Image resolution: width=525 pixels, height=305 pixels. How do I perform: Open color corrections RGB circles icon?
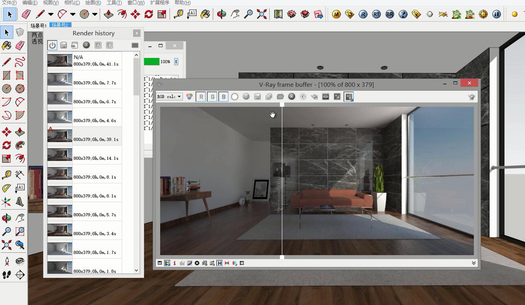[189, 97]
